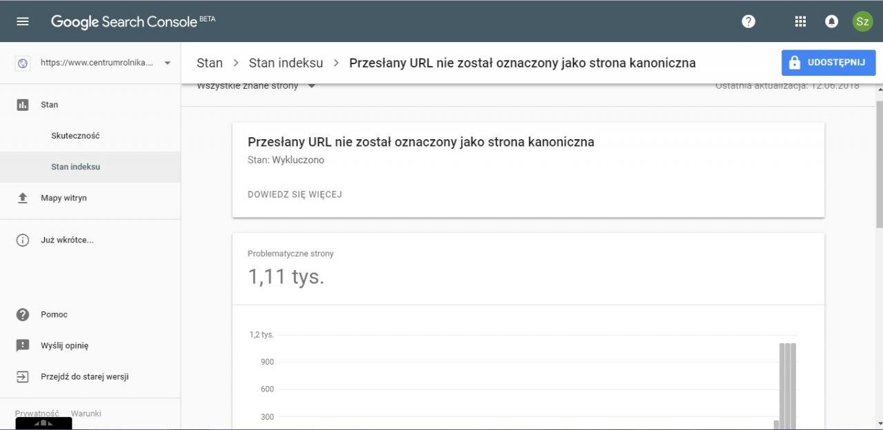Open the Pomoc help item
The width and height of the screenshot is (883, 430).
tap(54, 314)
